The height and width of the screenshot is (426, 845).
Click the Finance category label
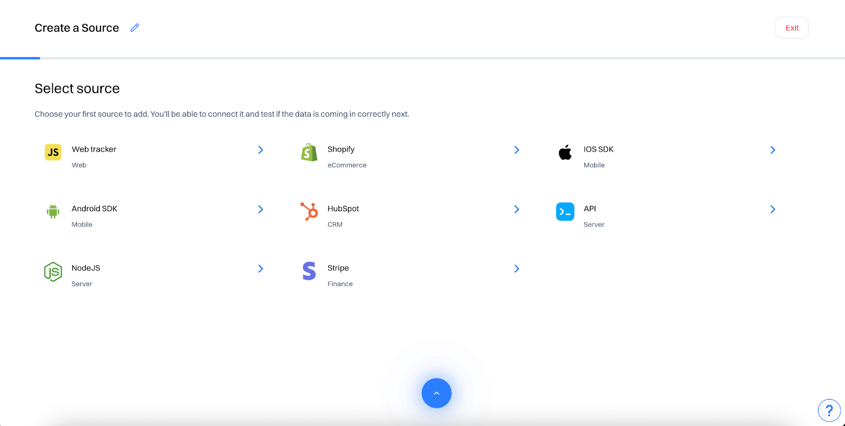(x=340, y=284)
